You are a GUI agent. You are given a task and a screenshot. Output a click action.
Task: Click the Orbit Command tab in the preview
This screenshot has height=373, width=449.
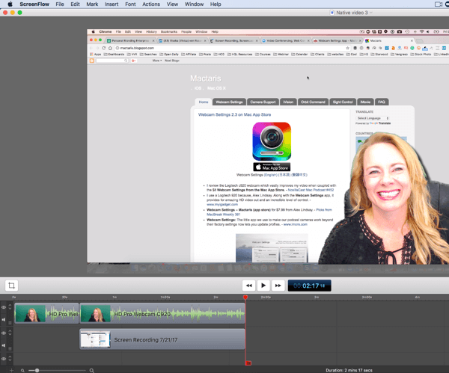313,102
